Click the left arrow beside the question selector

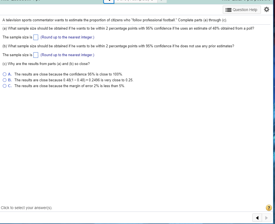[108, 1]
